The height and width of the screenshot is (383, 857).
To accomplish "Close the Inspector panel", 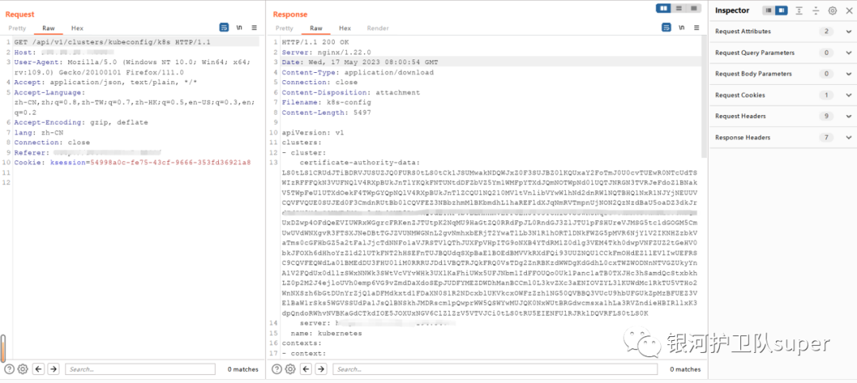I will pos(849,10).
